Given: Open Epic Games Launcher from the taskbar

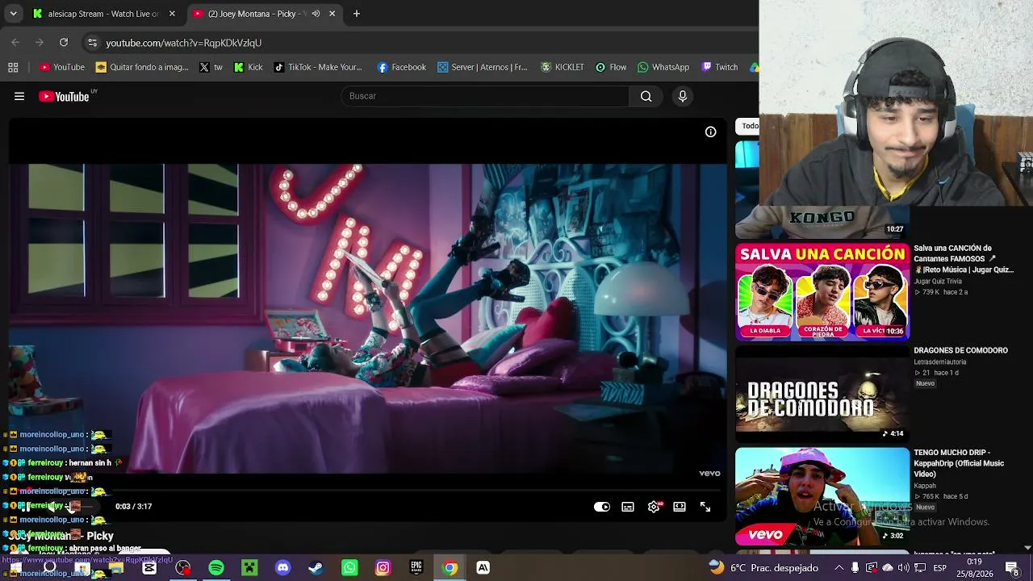Looking at the screenshot, I should pyautogui.click(x=416, y=568).
